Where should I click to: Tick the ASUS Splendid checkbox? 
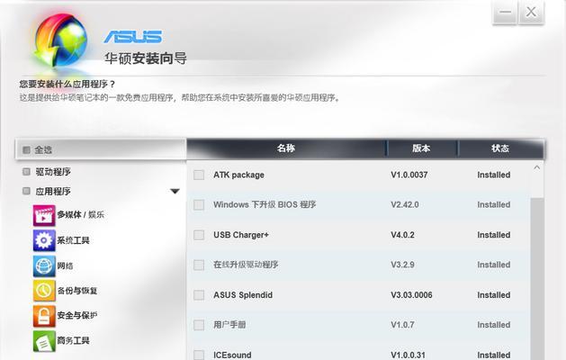point(199,295)
